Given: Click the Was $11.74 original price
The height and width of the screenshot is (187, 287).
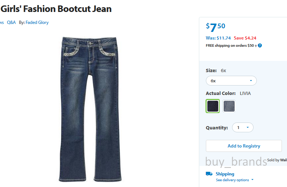Looking at the screenshot, I should tap(218, 38).
